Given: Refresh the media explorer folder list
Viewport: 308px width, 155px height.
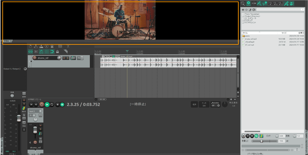Looking at the screenshot, I should (x=254, y=10).
